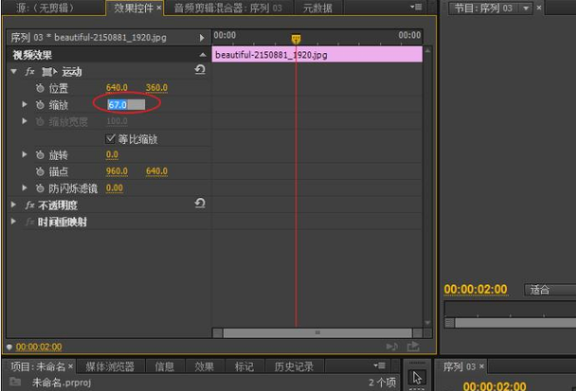This screenshot has height=391, width=576.
Task: Toggle stopwatch for 防闪烁滤镜
Action: coord(40,188)
